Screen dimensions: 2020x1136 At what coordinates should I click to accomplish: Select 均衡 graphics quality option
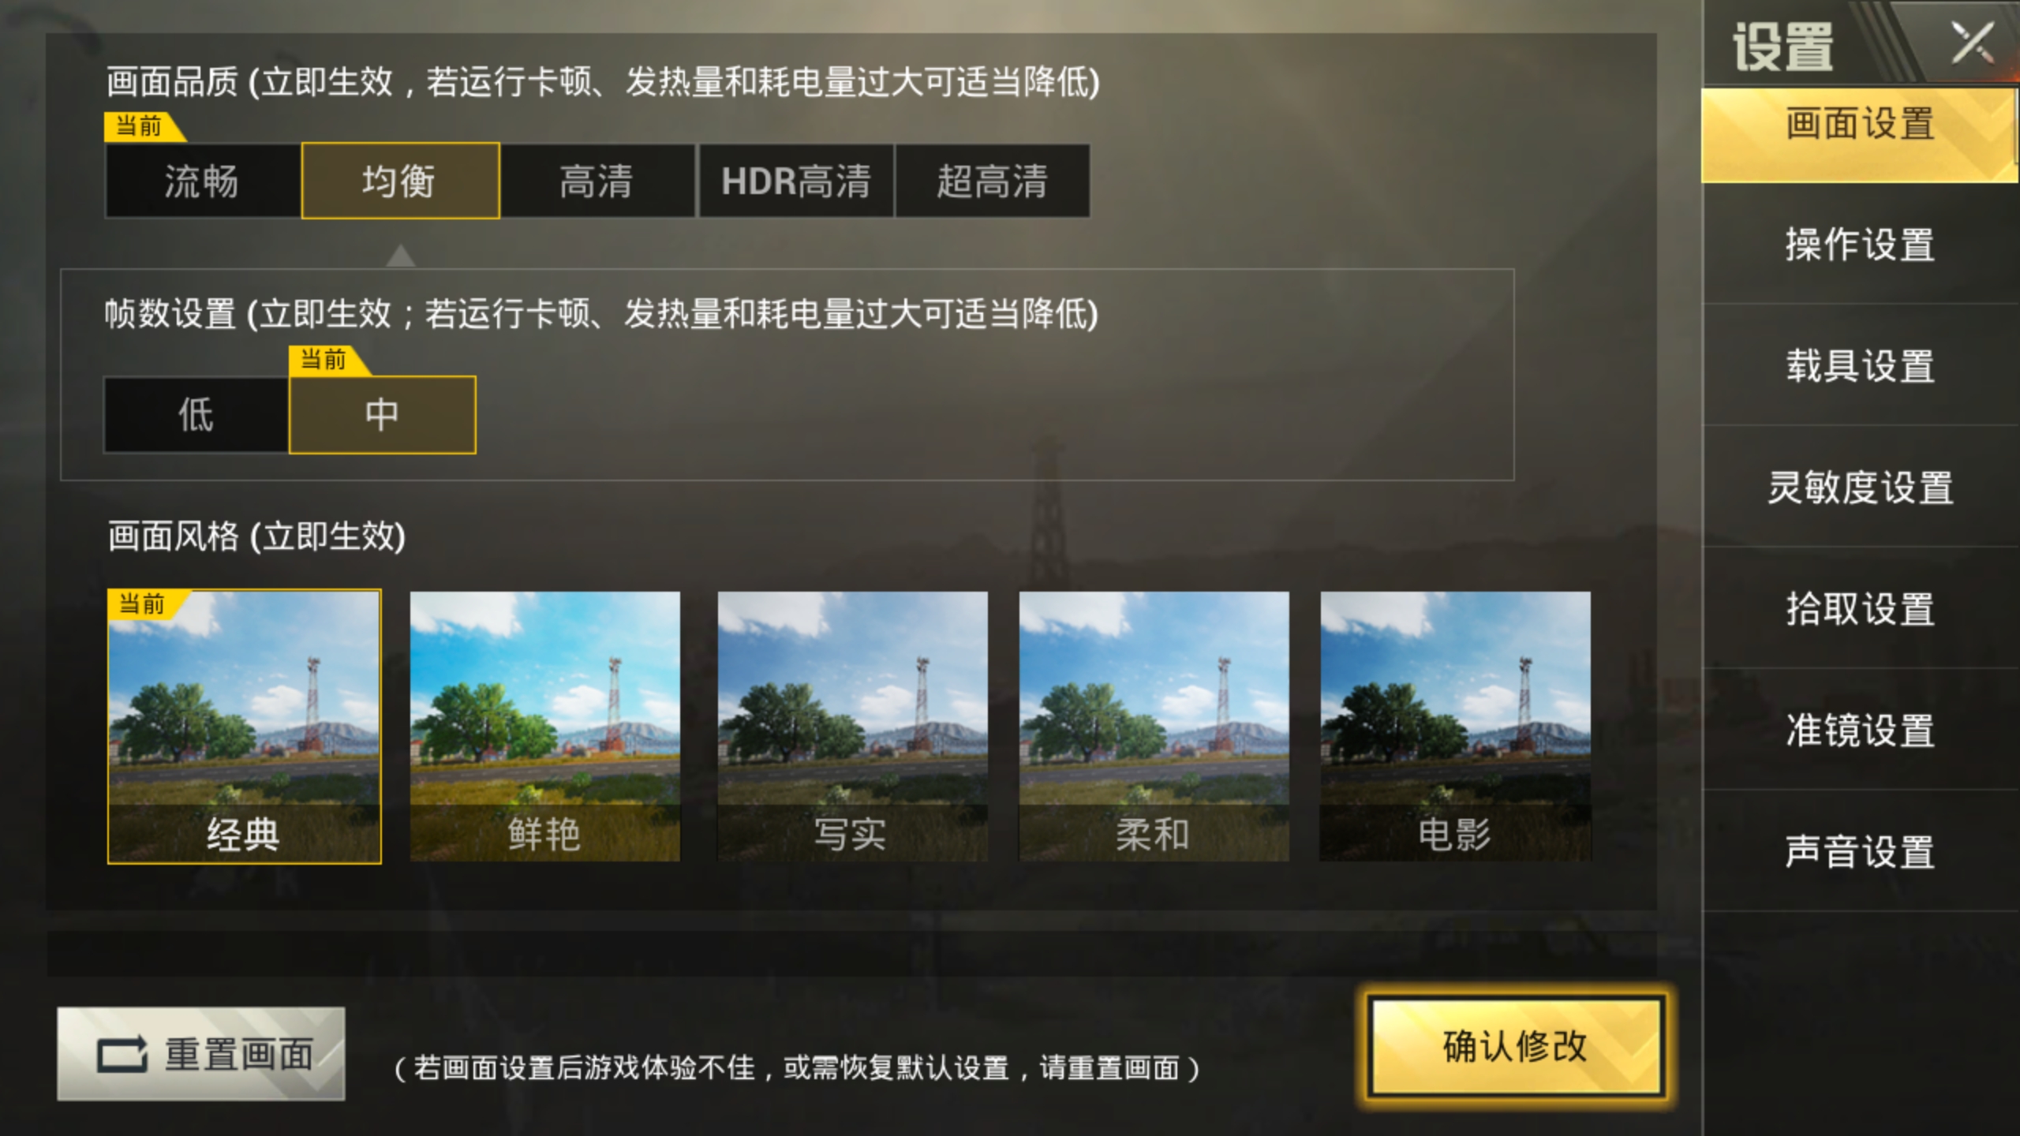pyautogui.click(x=400, y=181)
